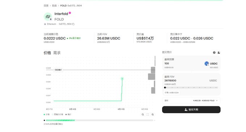Image resolution: width=246 pixels, height=132 pixels.
Task: Click the 27.90% supply sold text
Action: (53, 124)
